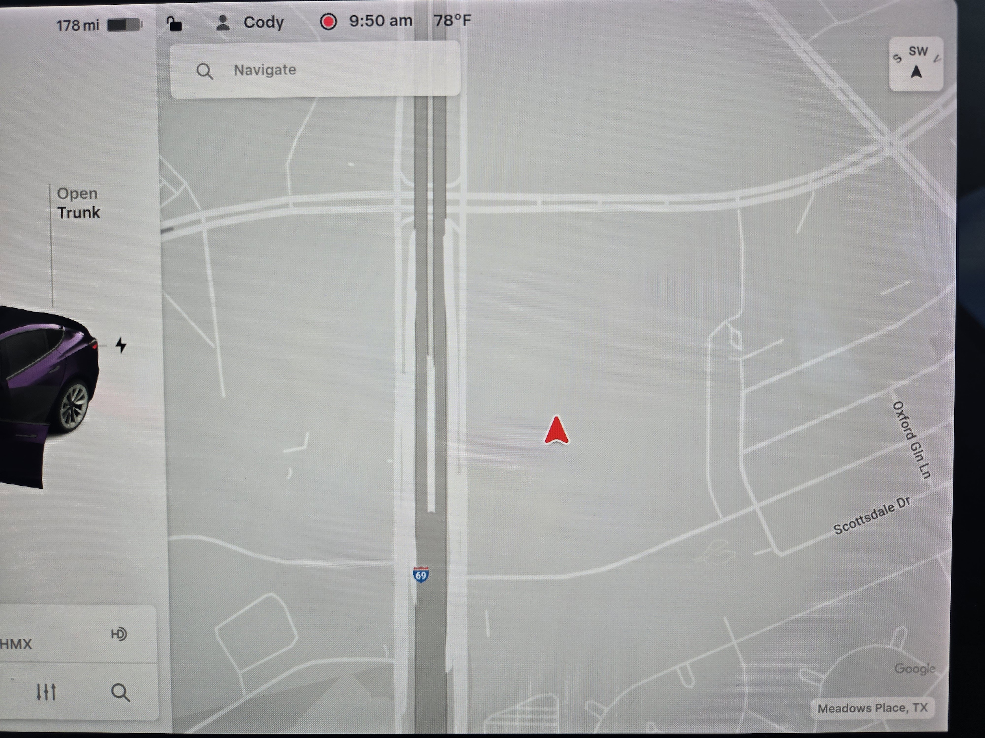The height and width of the screenshot is (738, 985).
Task: Tap the magnifier in the Navigate bar
Action: pos(204,71)
